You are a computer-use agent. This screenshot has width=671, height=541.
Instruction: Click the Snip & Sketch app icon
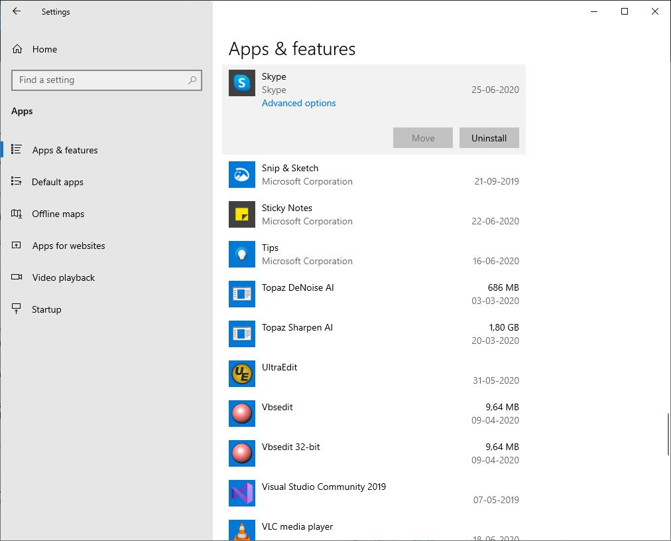coord(242,175)
